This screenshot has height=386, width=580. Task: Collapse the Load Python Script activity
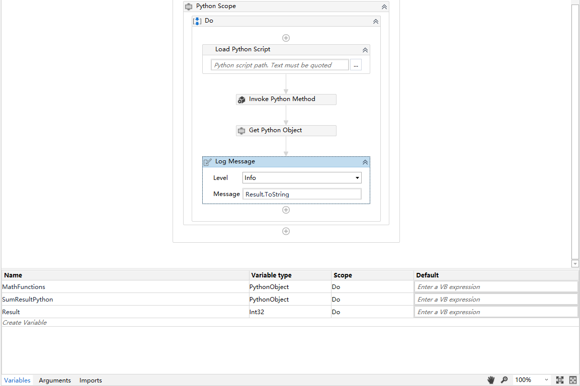365,50
